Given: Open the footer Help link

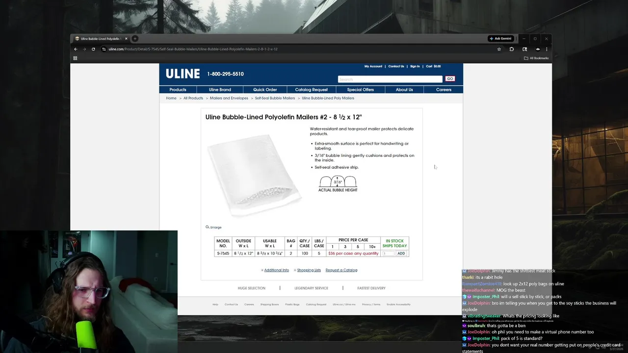Looking at the screenshot, I should 215,304.
